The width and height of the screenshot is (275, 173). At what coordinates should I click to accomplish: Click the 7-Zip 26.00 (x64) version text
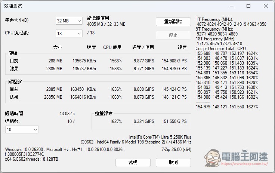pyautogui.click(x=176, y=149)
